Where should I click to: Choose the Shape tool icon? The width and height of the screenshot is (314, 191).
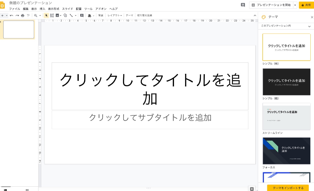(65, 15)
